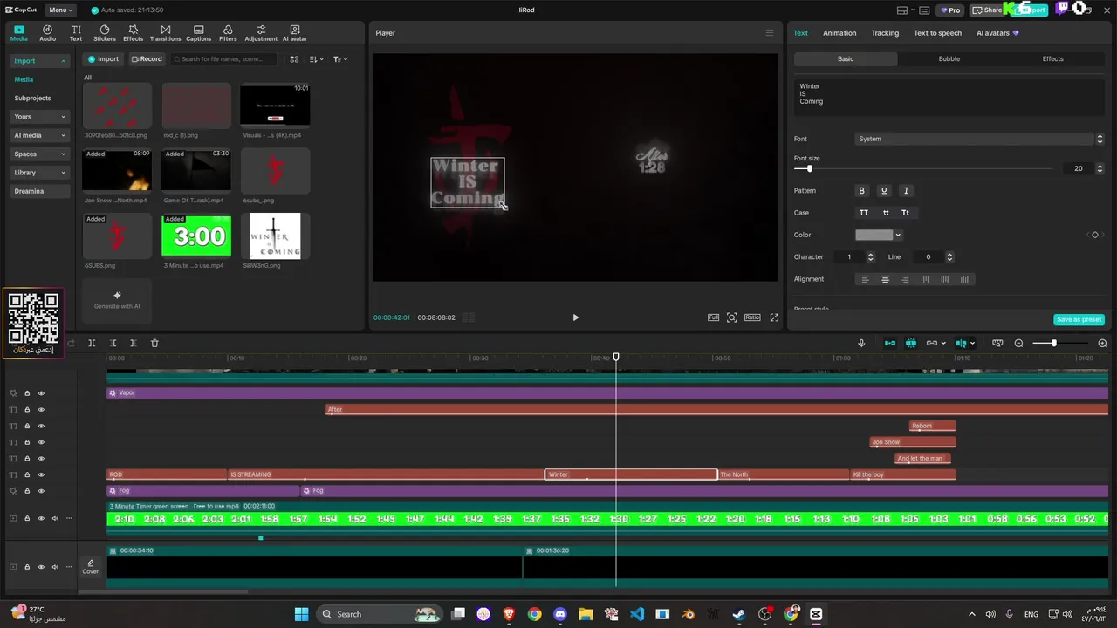Open the Filters panel icon
The height and width of the screenshot is (628, 1117).
click(x=228, y=33)
